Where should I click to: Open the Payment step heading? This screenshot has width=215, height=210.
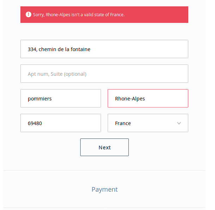click(105, 189)
